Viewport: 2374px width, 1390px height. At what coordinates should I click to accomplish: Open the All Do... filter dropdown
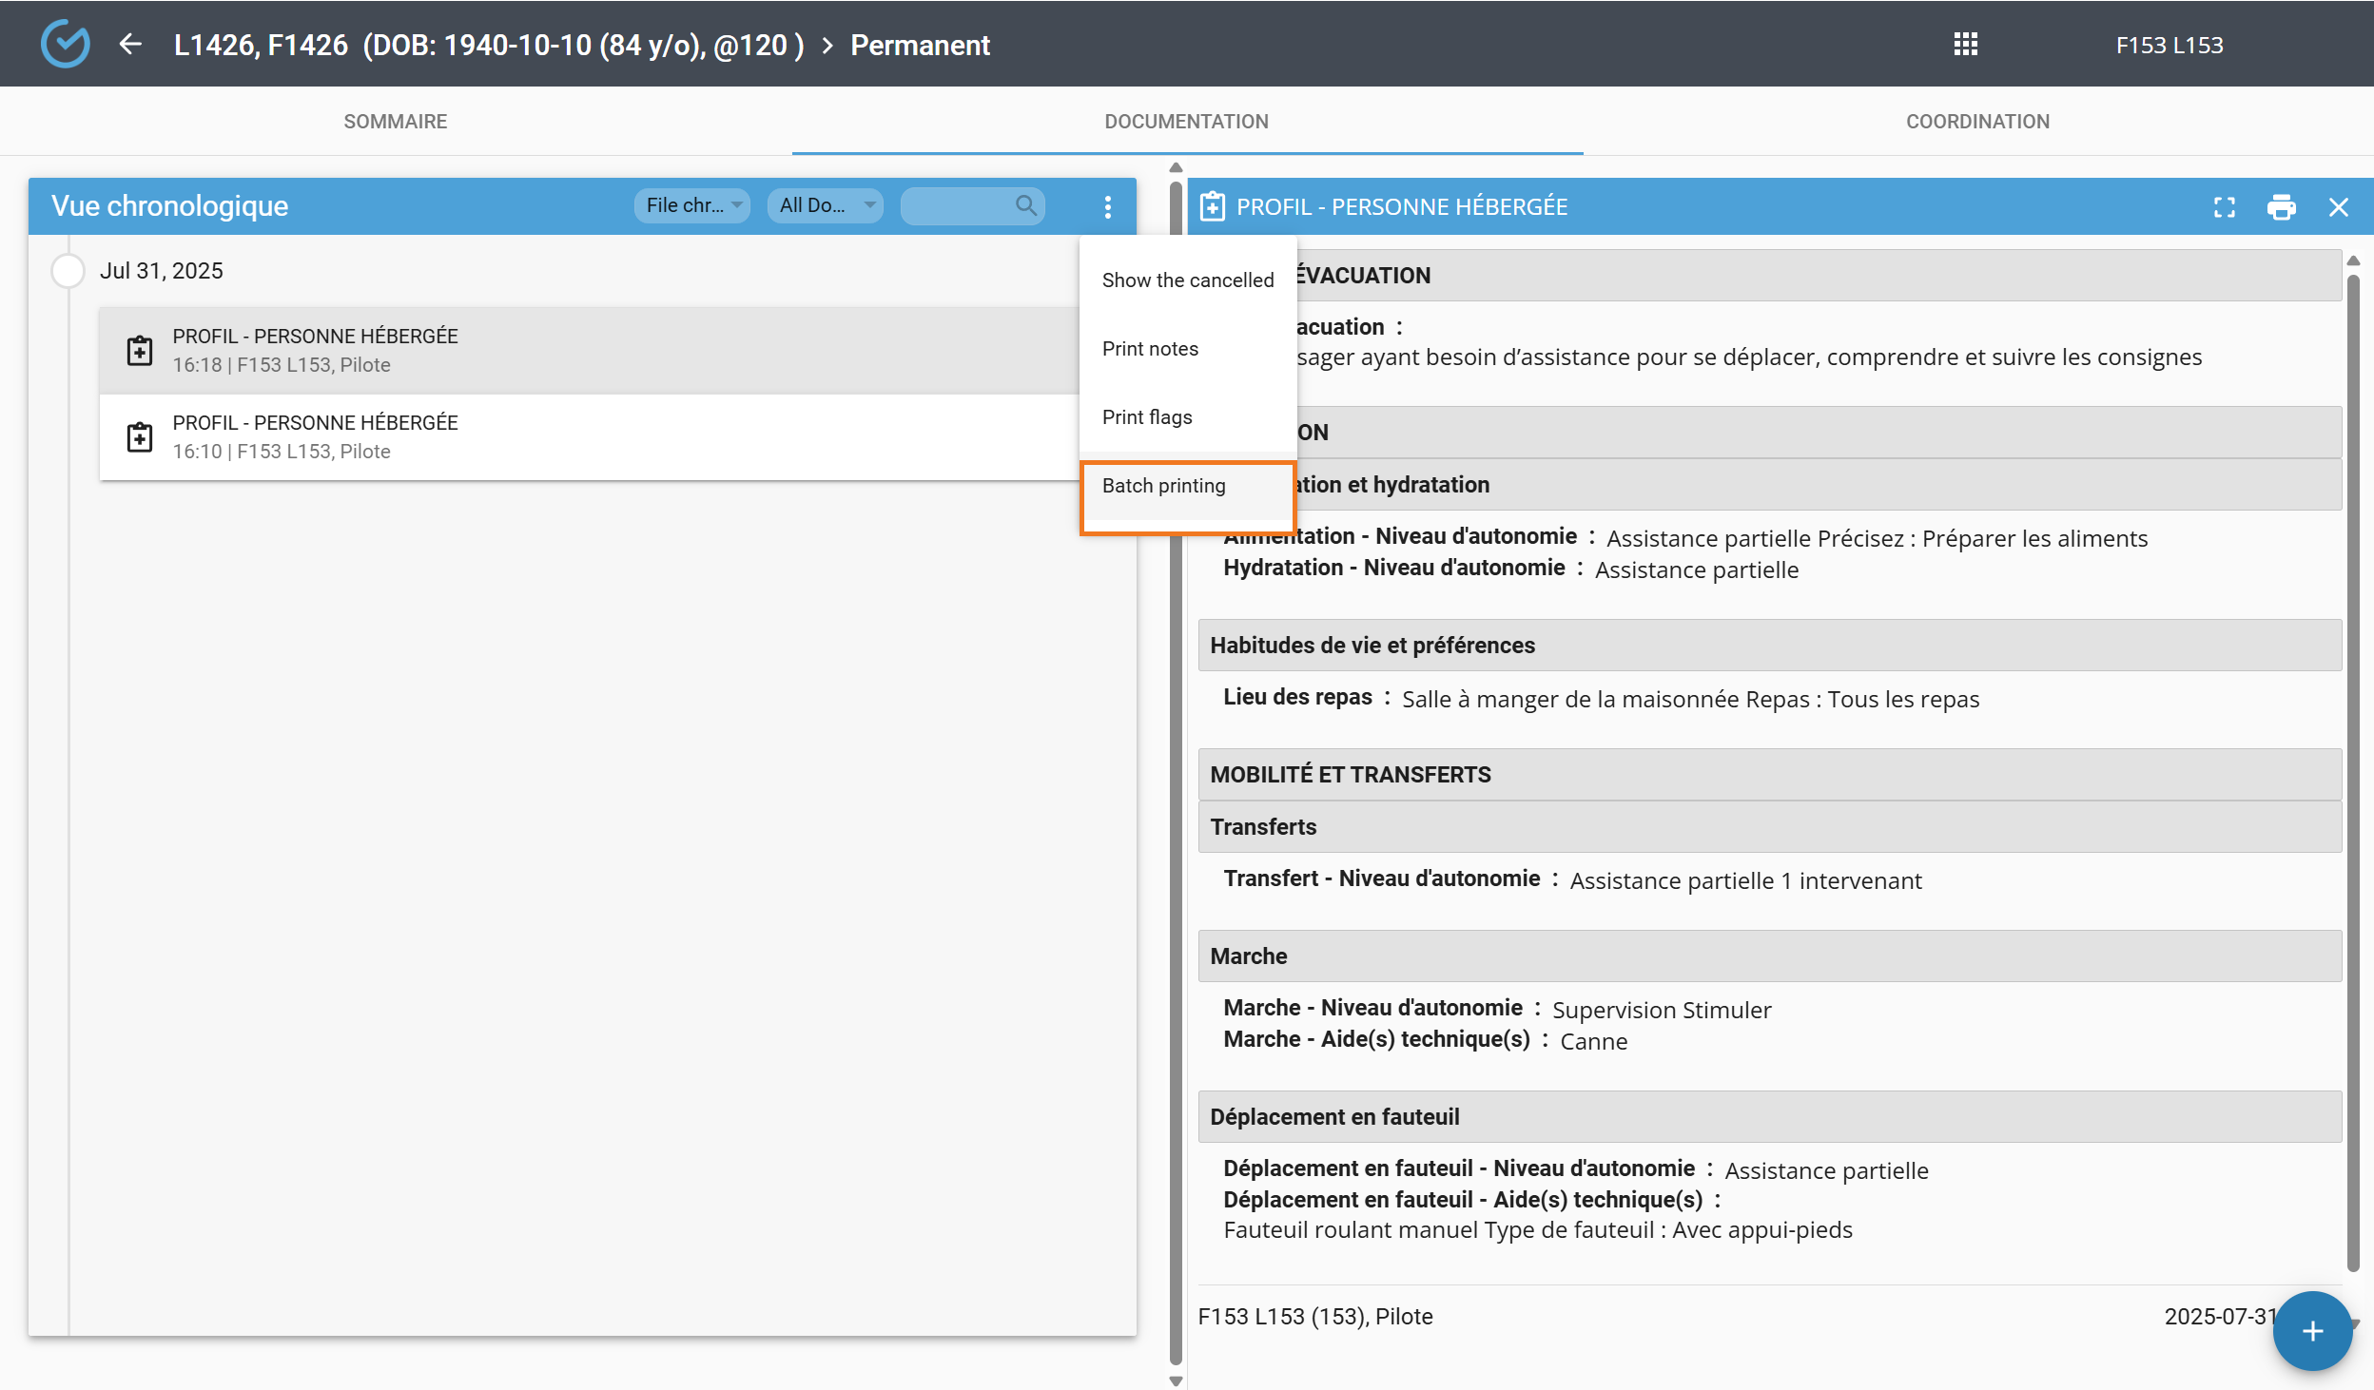point(825,205)
